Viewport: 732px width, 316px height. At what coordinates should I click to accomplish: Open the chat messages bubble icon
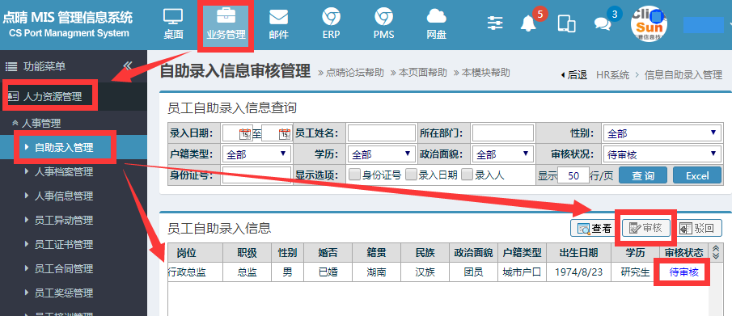pos(603,23)
